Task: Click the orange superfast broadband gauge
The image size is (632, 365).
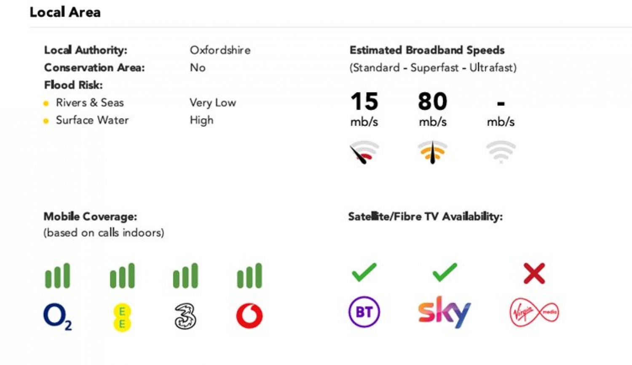Action: point(432,152)
